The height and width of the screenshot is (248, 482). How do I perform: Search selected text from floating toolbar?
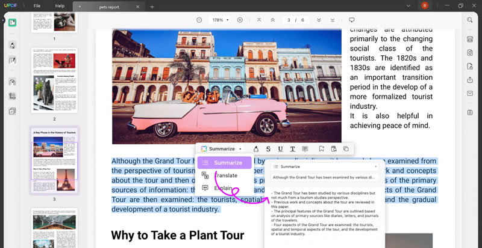pos(334,149)
